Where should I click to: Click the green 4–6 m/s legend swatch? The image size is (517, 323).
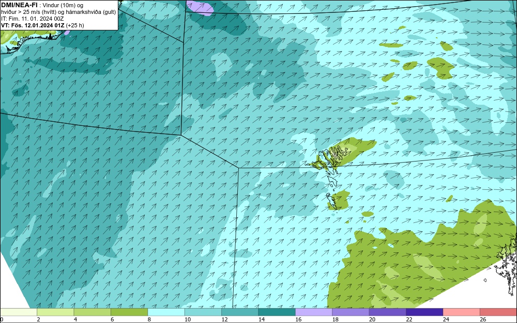point(93,312)
